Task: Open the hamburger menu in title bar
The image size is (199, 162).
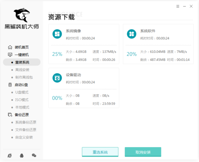Action: 178,6
